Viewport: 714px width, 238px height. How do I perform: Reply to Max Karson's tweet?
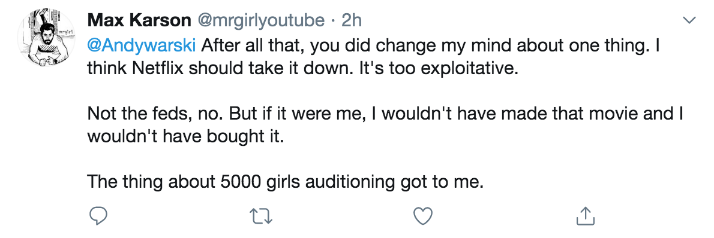pyautogui.click(x=97, y=216)
